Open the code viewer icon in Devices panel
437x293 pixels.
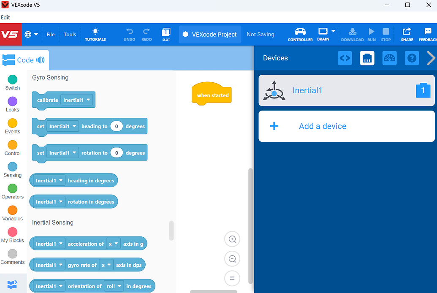[x=345, y=58]
